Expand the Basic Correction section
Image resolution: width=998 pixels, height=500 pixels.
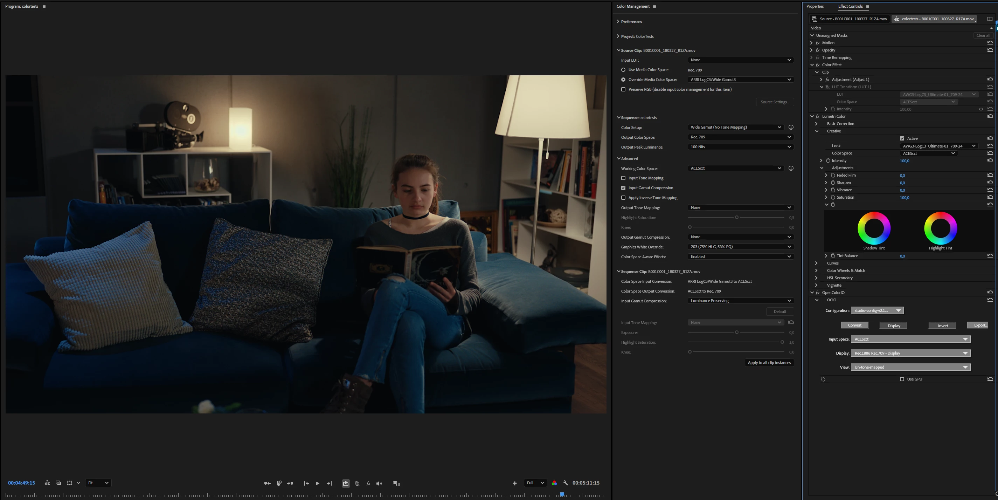click(x=816, y=124)
